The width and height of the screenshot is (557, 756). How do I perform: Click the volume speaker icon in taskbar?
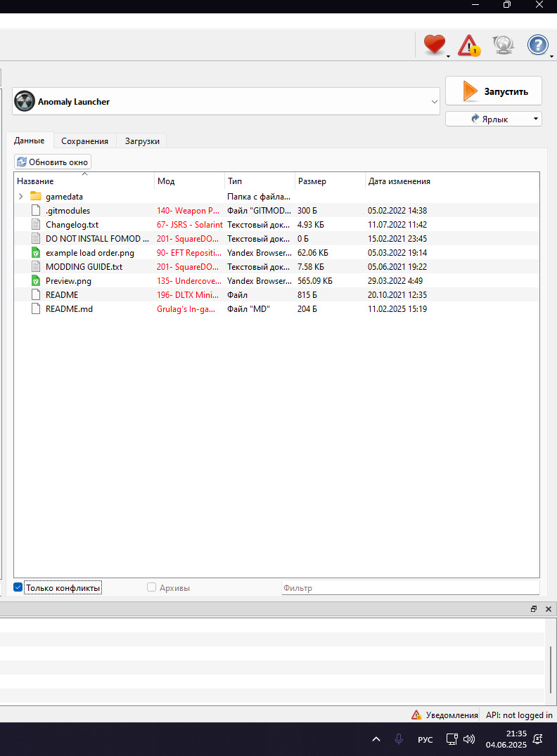coord(469,739)
